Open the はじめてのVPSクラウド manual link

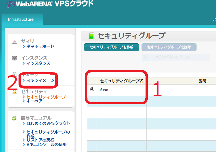[48, 123]
